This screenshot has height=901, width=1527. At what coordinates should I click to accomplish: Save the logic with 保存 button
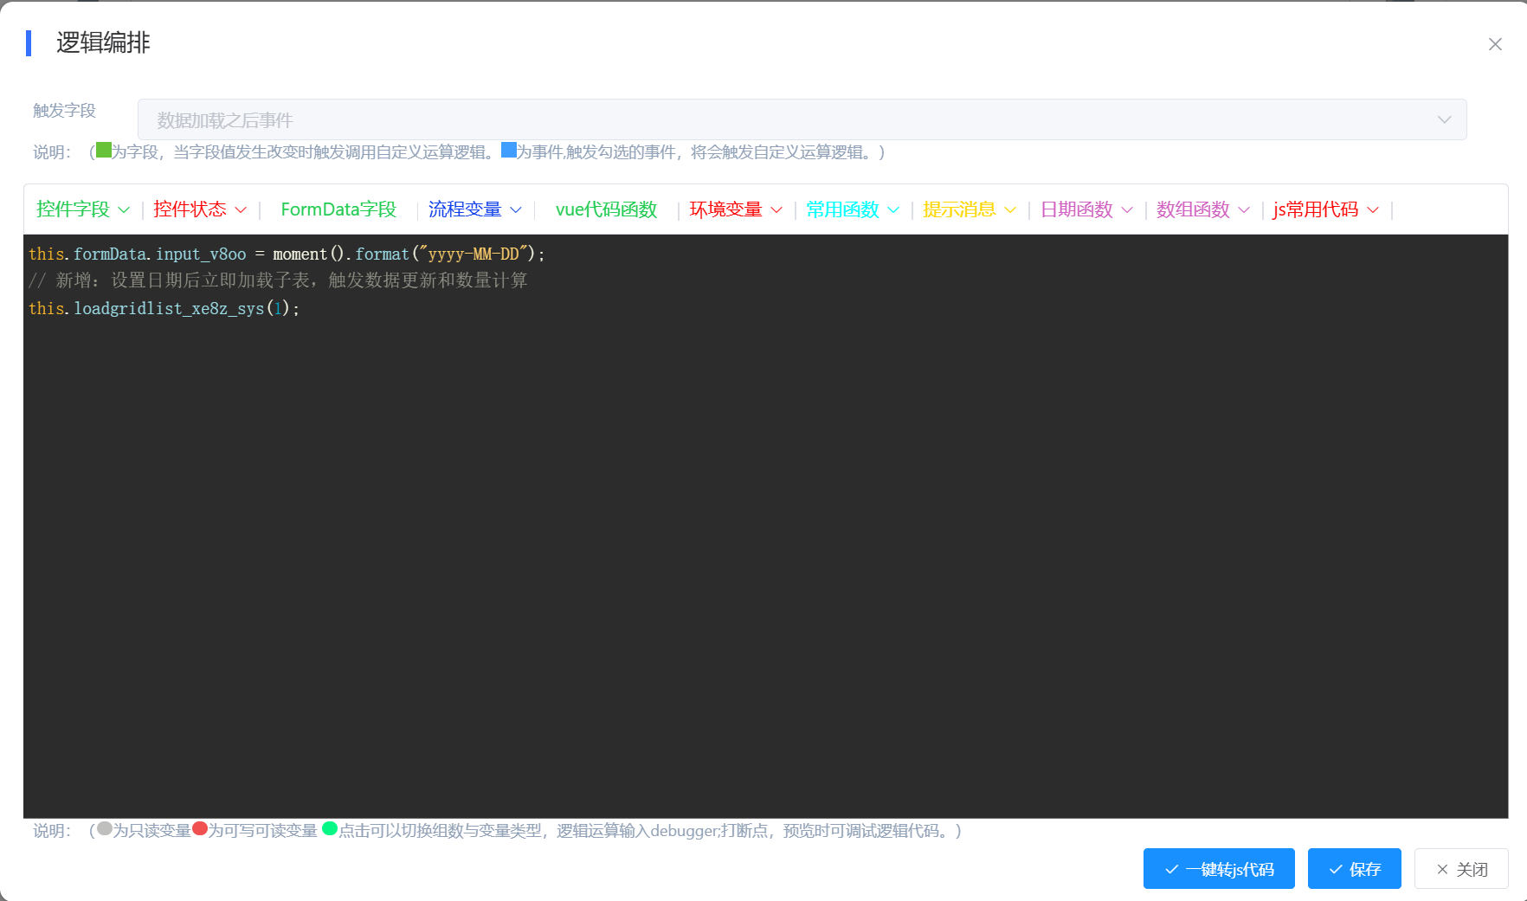tap(1354, 869)
